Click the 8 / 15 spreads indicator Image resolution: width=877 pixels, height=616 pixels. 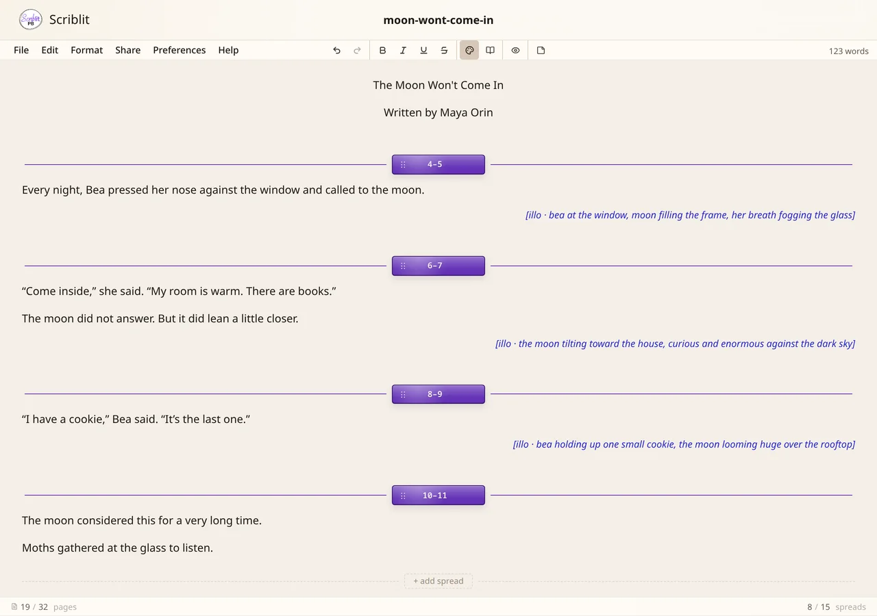pos(837,606)
